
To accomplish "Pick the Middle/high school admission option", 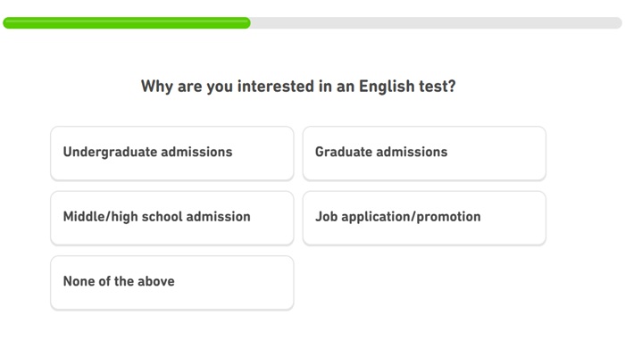I will click(171, 217).
